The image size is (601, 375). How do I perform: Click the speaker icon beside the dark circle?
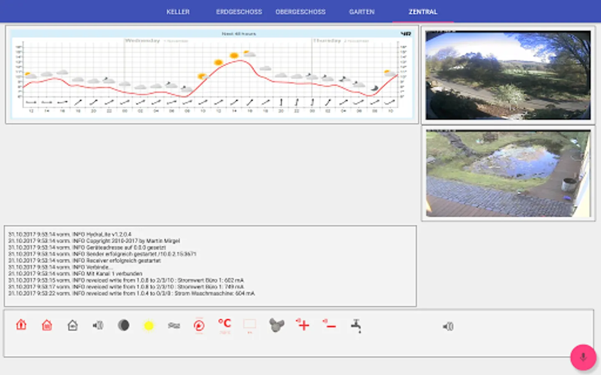(x=98, y=325)
